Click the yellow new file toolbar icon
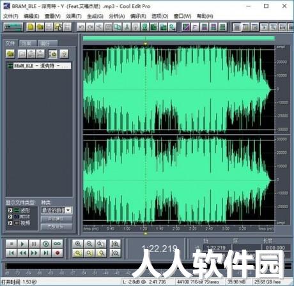 (x=31, y=27)
